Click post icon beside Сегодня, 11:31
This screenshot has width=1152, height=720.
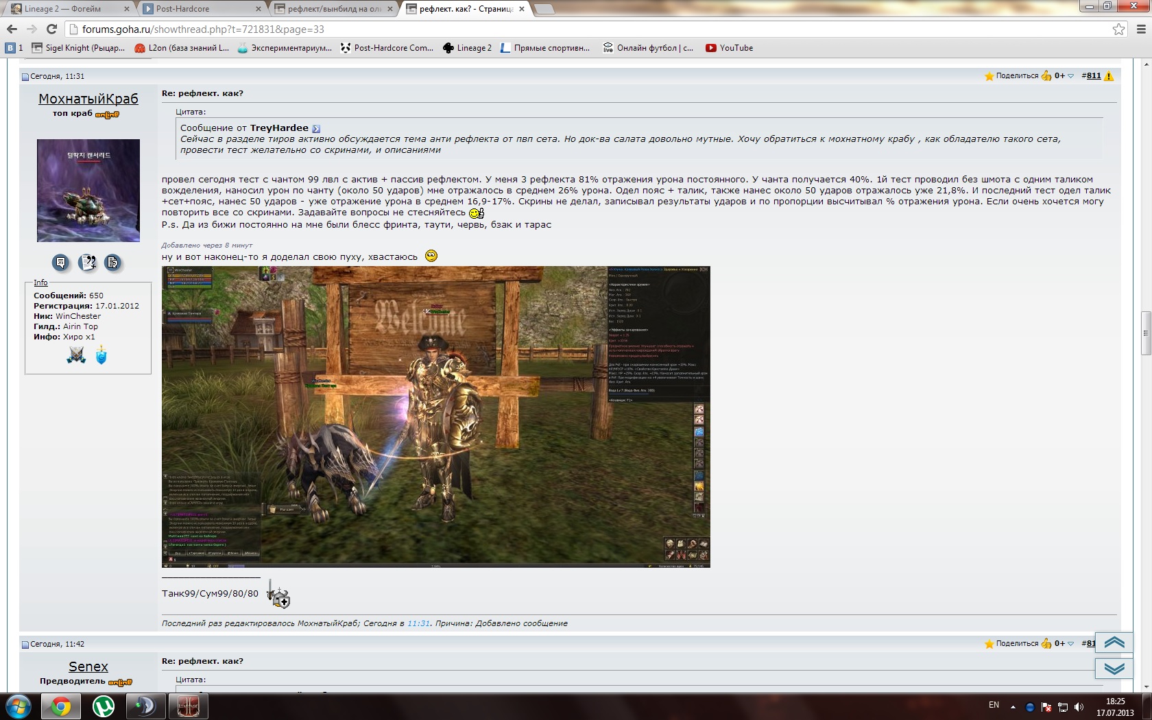coord(25,77)
